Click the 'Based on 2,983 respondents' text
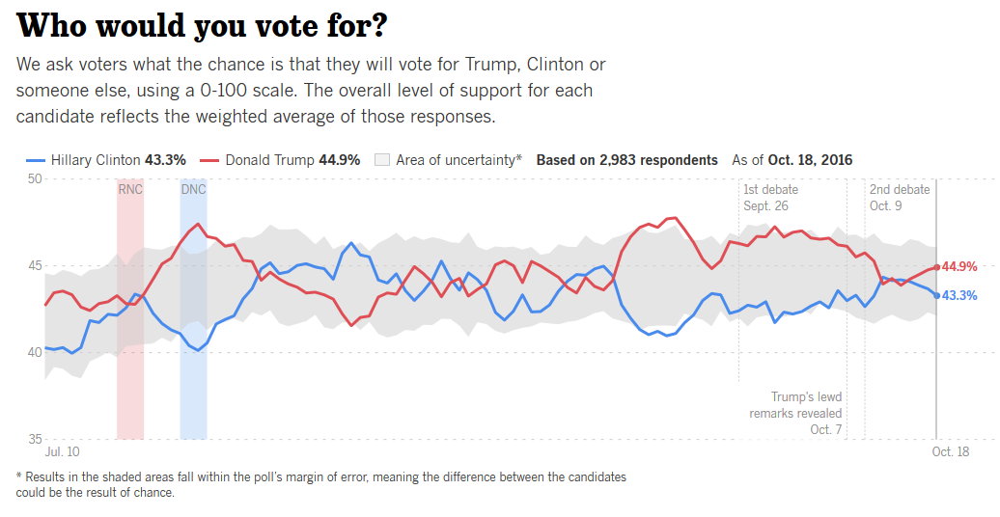 pyautogui.click(x=626, y=160)
